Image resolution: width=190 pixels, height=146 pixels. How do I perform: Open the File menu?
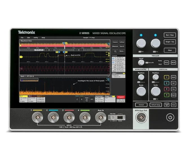[x=22, y=38]
